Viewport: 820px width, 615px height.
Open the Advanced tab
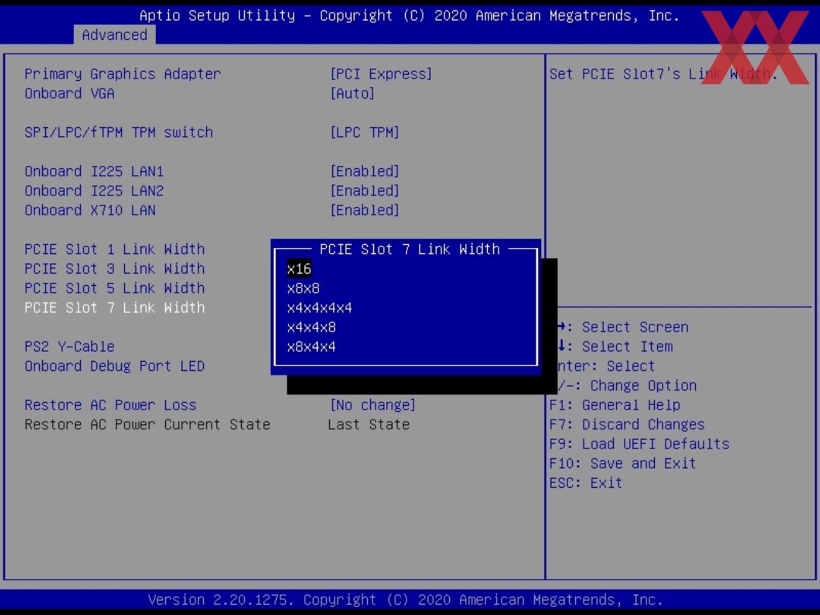tap(115, 35)
